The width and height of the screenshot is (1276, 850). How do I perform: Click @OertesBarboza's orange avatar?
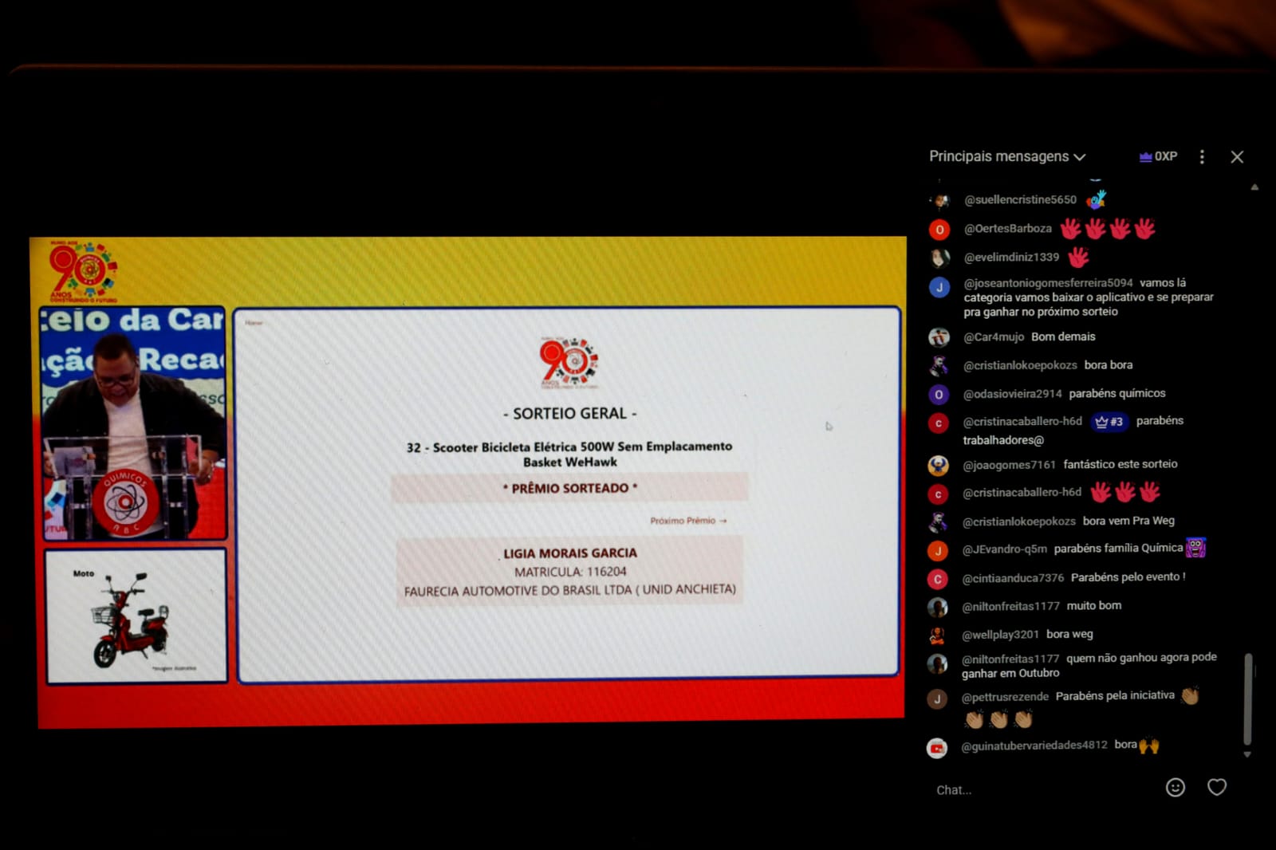[939, 230]
